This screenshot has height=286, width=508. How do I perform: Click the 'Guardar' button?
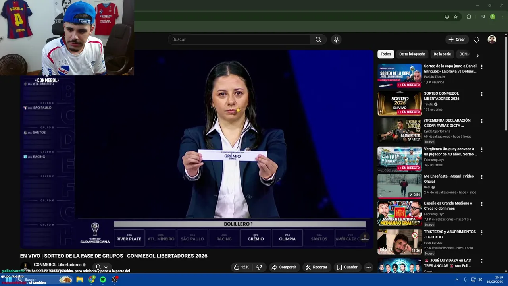click(347, 267)
